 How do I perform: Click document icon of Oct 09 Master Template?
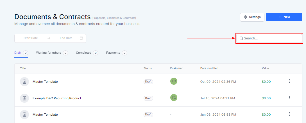coord(24,82)
